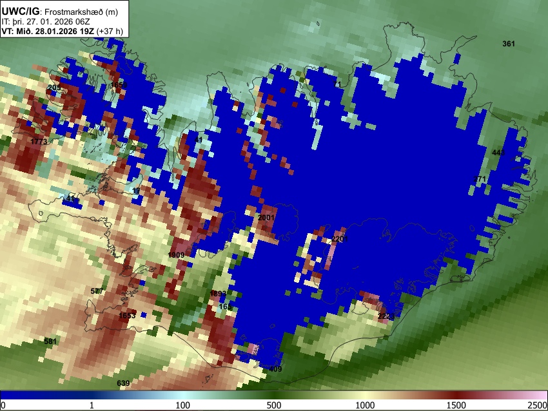
Task: Click the initial time line 'IT: þri. 27. 01. 2026 06Z'
Action: point(45,22)
